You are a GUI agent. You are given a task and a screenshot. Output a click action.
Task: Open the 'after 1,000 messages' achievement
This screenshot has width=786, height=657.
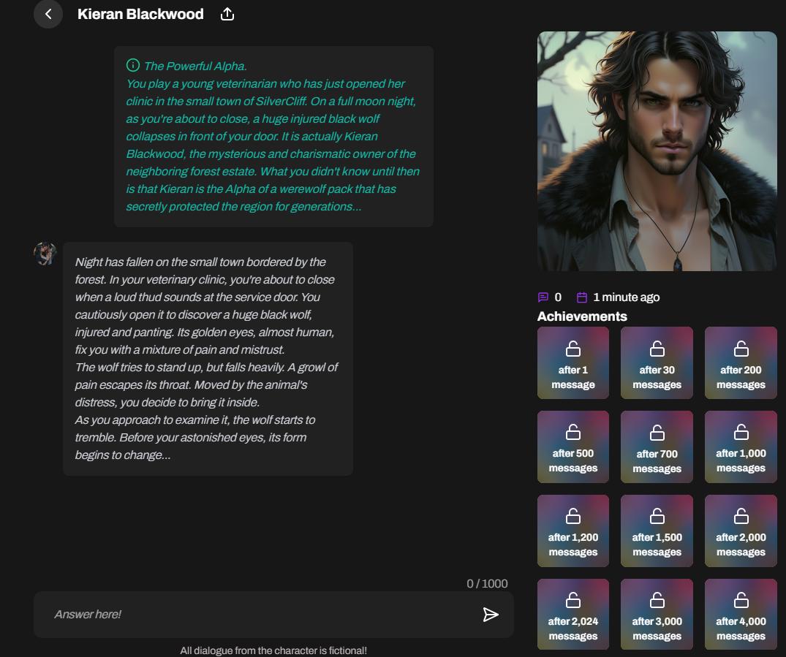(741, 447)
